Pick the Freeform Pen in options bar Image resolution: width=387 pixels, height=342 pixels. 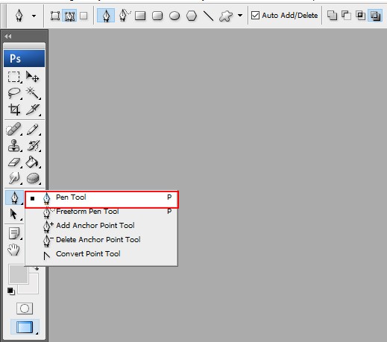pos(125,16)
